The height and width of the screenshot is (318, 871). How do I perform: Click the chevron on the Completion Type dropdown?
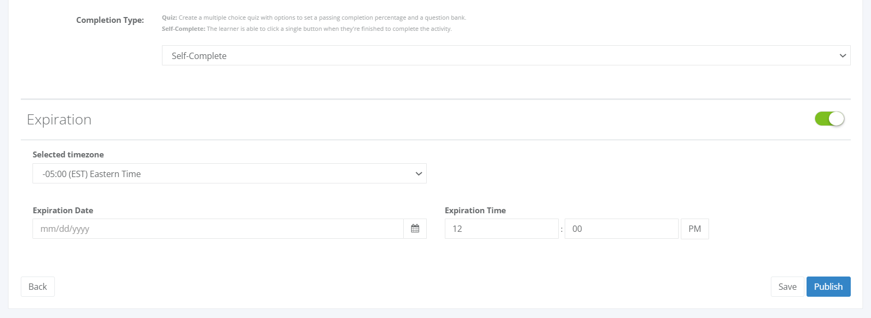click(x=842, y=55)
